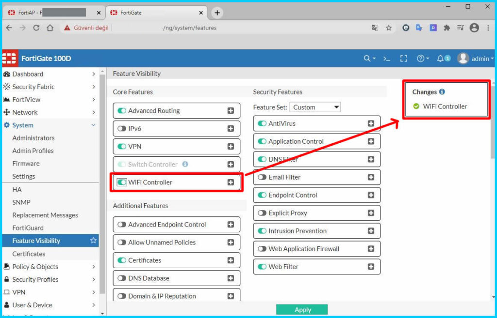497x318 pixels.
Task: Open a new browser tab
Action: [217, 13]
